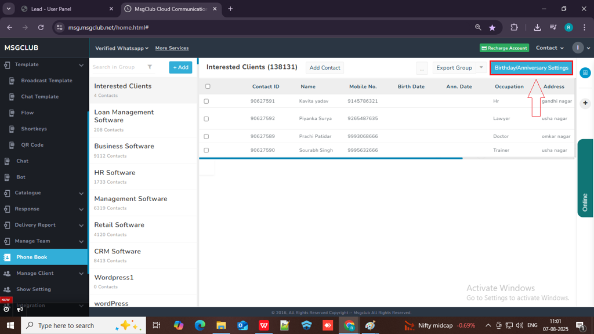Click the browser zoom magnifier icon
Screen dimensions: 594x334
478,27
